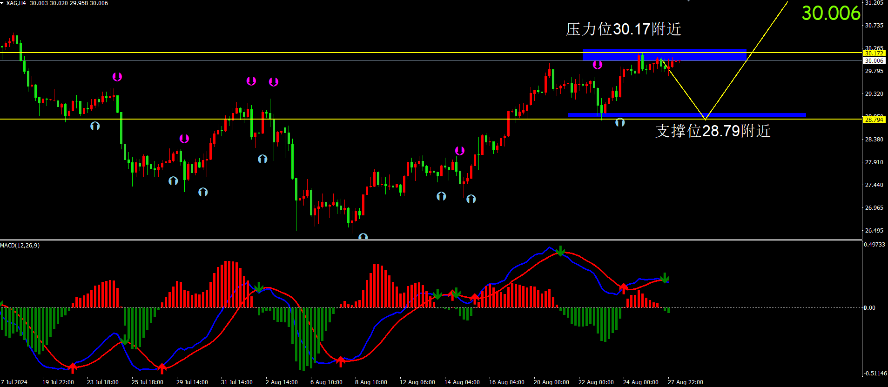Image resolution: width=888 pixels, height=387 pixels.
Task: Click the 30.735 price scale value
Action: coord(874,26)
